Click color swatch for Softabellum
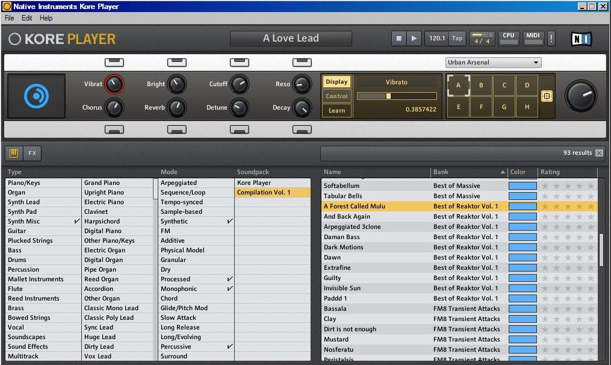Image resolution: width=611 pixels, height=365 pixels. (523, 186)
